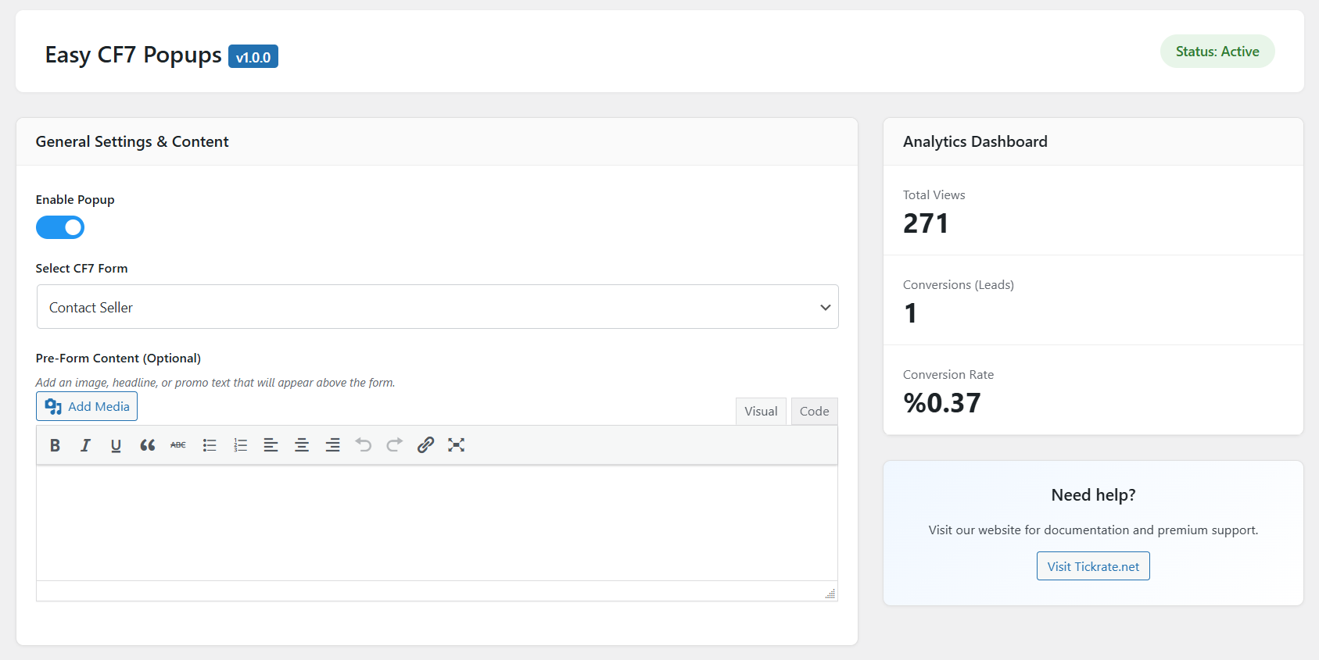Image resolution: width=1319 pixels, height=660 pixels.
Task: Open the insert link tool
Action: coord(425,445)
